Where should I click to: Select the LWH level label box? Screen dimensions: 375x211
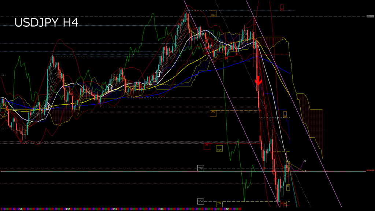click(x=213, y=15)
